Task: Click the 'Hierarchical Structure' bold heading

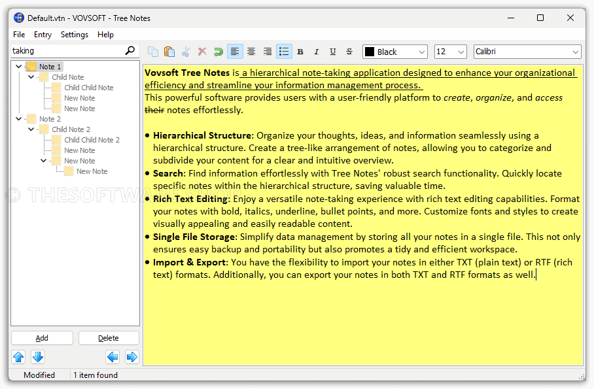Action: pos(202,135)
